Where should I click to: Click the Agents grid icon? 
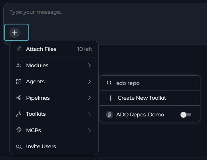(x=19, y=82)
